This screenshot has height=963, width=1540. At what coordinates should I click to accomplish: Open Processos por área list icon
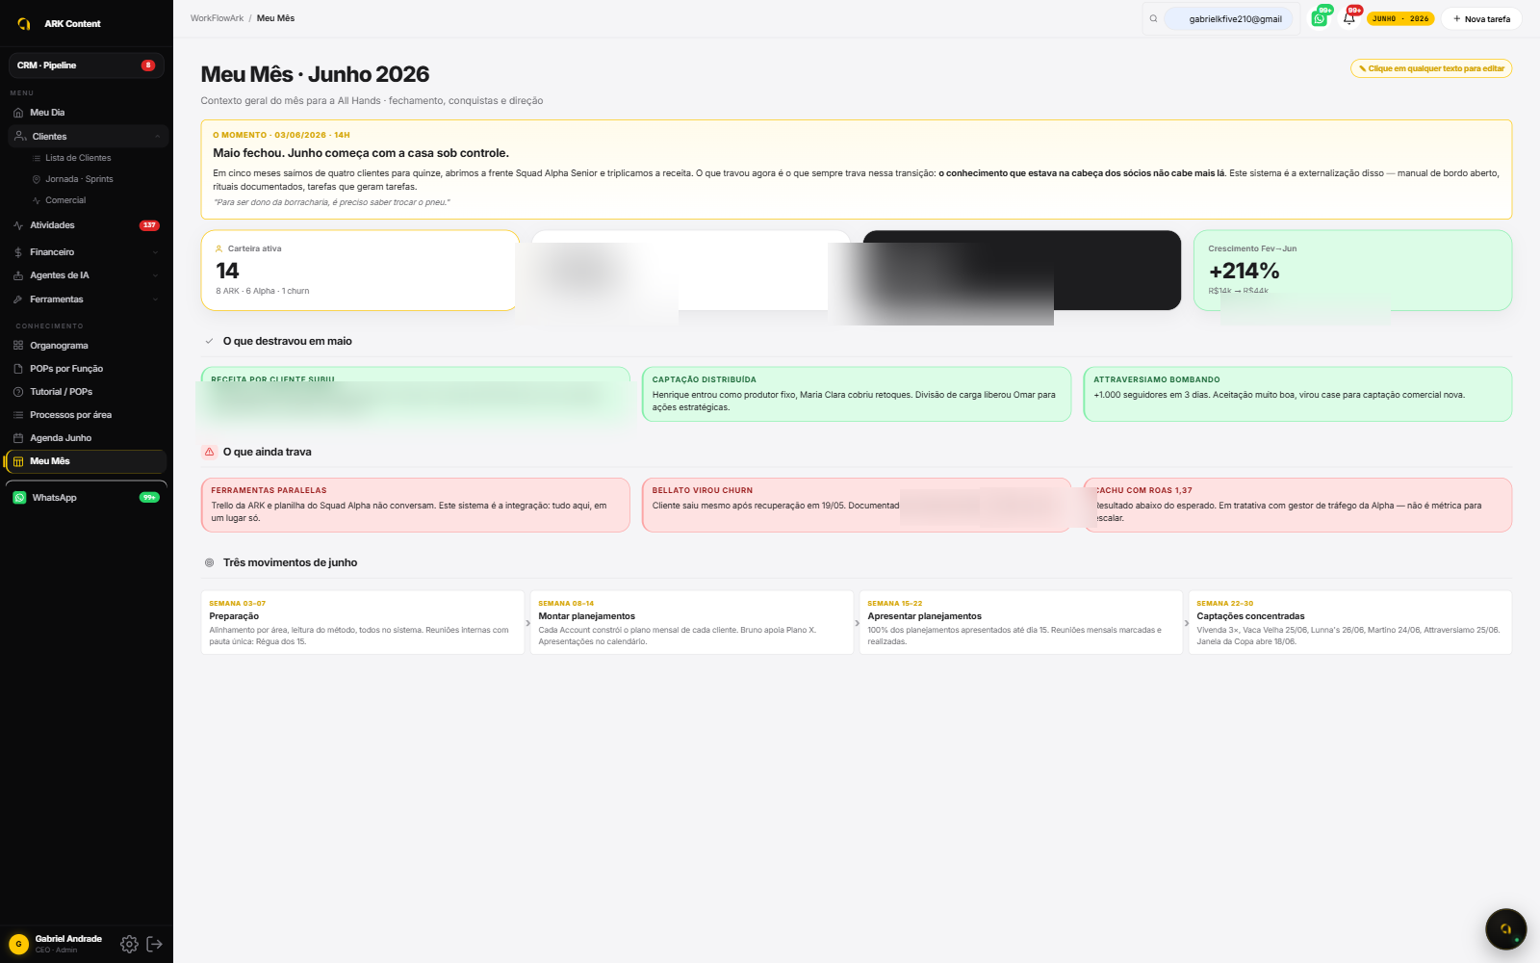click(18, 415)
